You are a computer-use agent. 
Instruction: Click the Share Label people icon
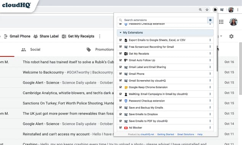coord(36,36)
